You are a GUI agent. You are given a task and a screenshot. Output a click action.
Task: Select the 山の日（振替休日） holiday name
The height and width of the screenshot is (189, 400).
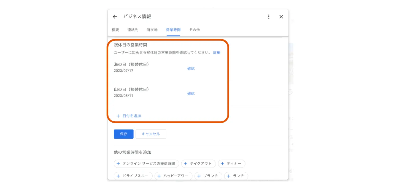click(131, 90)
